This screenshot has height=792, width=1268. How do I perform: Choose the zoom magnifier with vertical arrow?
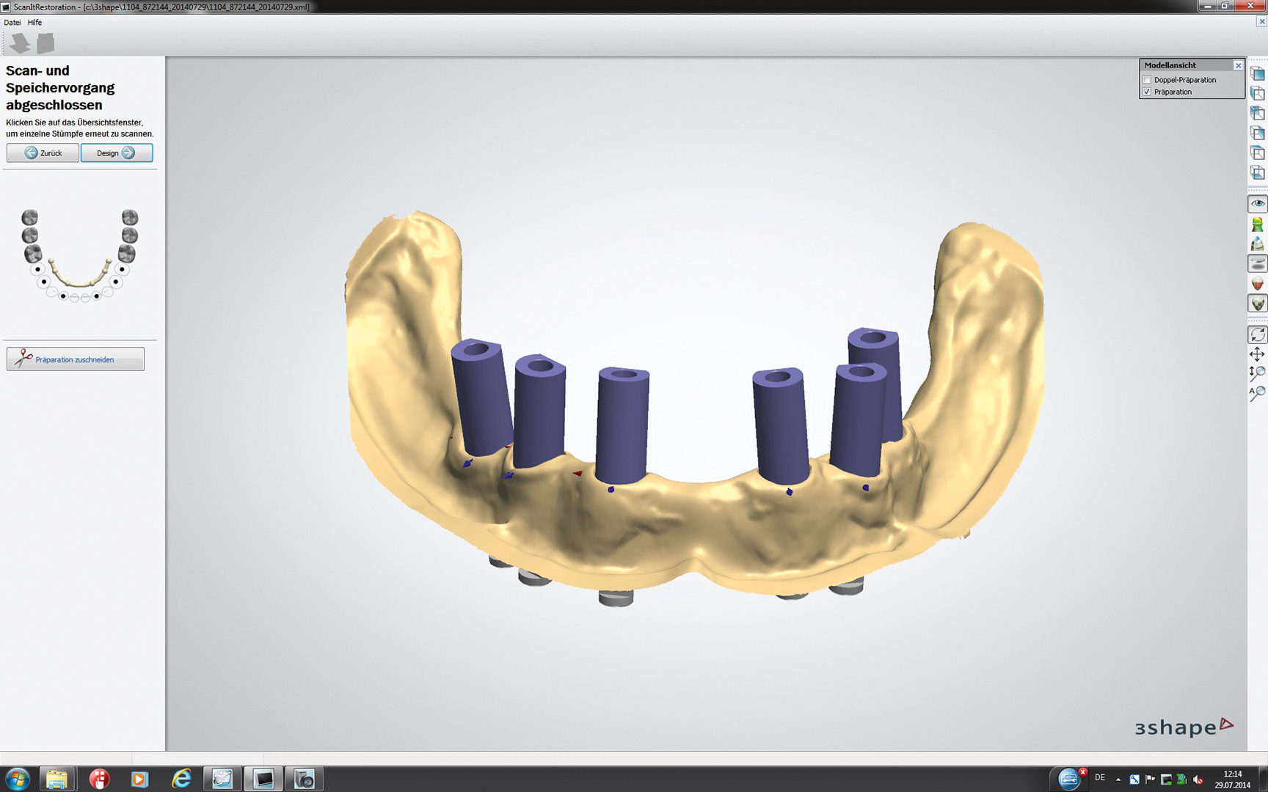coord(1257,373)
